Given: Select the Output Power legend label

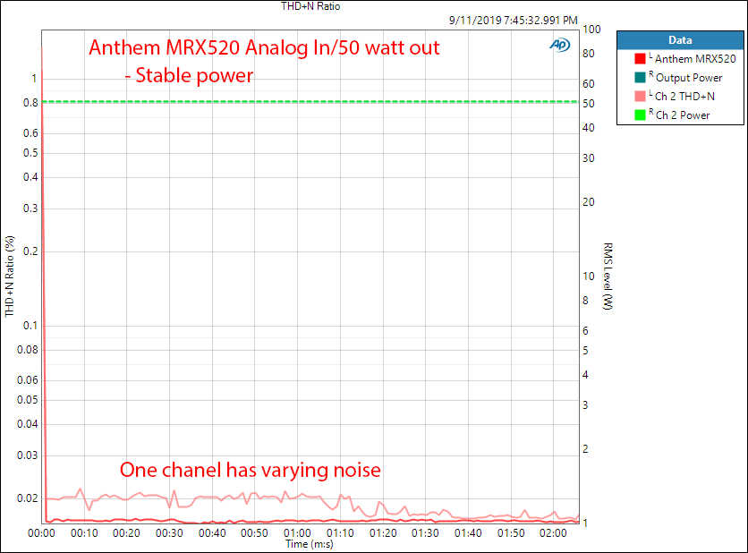Looking at the screenshot, I should click(689, 77).
